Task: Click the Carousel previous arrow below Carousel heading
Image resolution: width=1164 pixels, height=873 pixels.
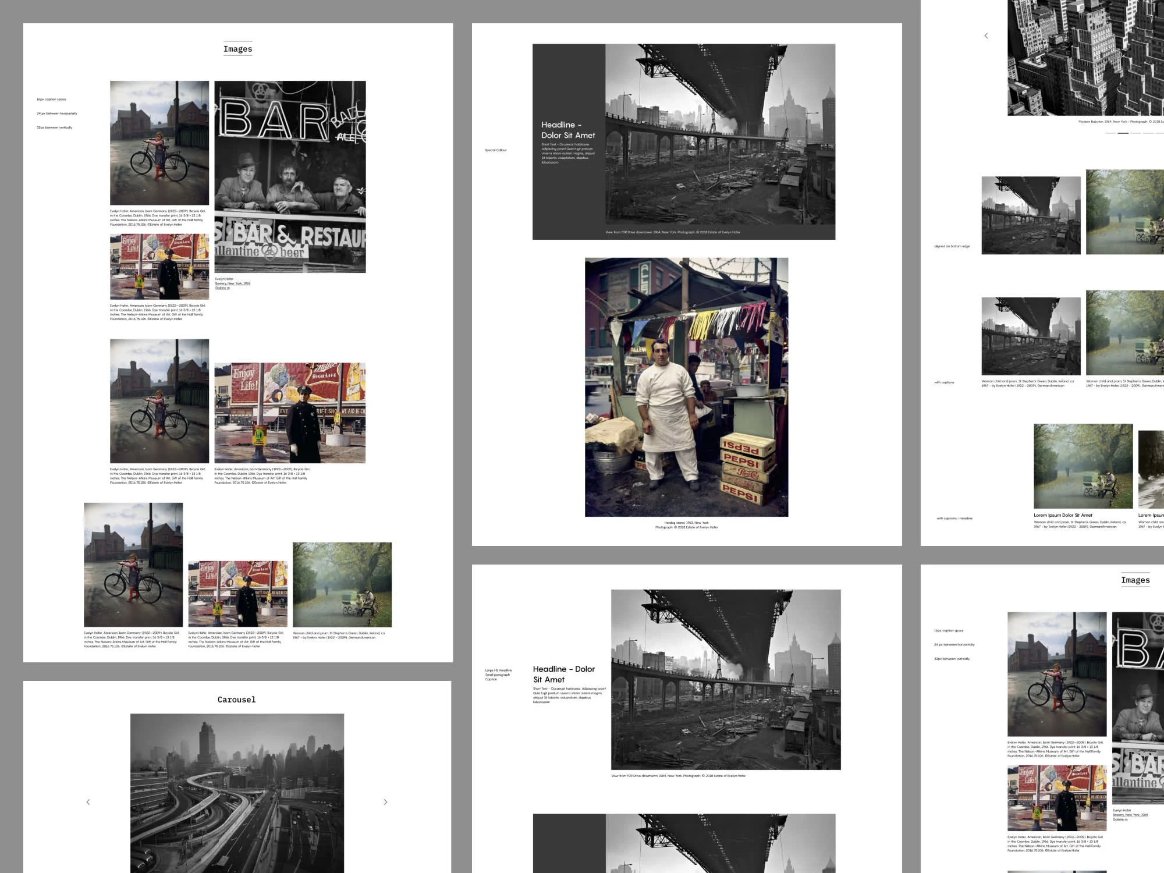Action: tap(88, 802)
